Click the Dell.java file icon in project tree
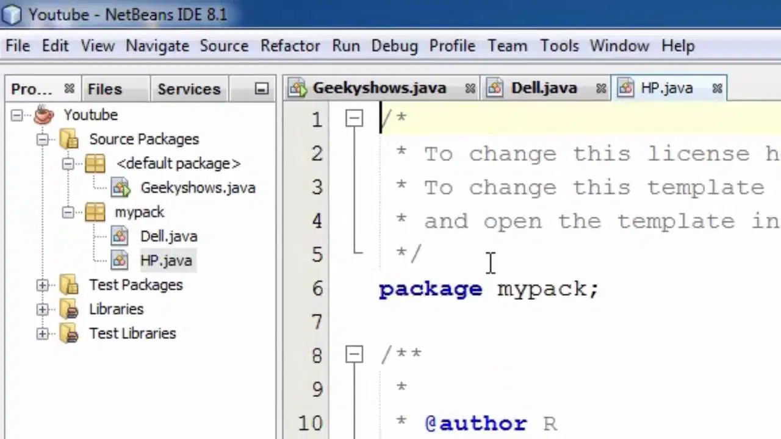Viewport: 781px width, 439px height. tap(120, 237)
